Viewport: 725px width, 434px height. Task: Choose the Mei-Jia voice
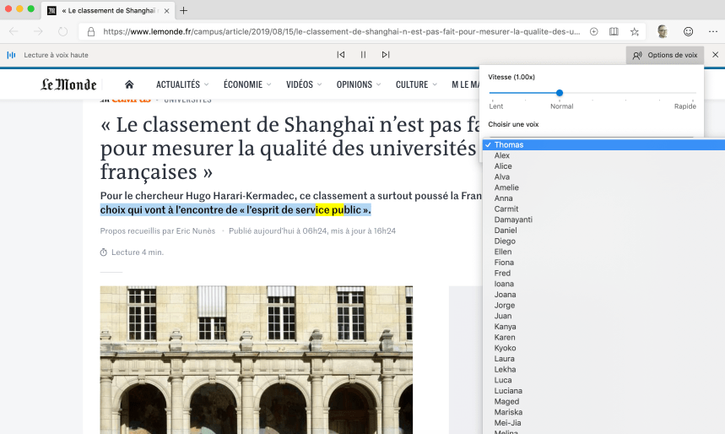pos(603,422)
